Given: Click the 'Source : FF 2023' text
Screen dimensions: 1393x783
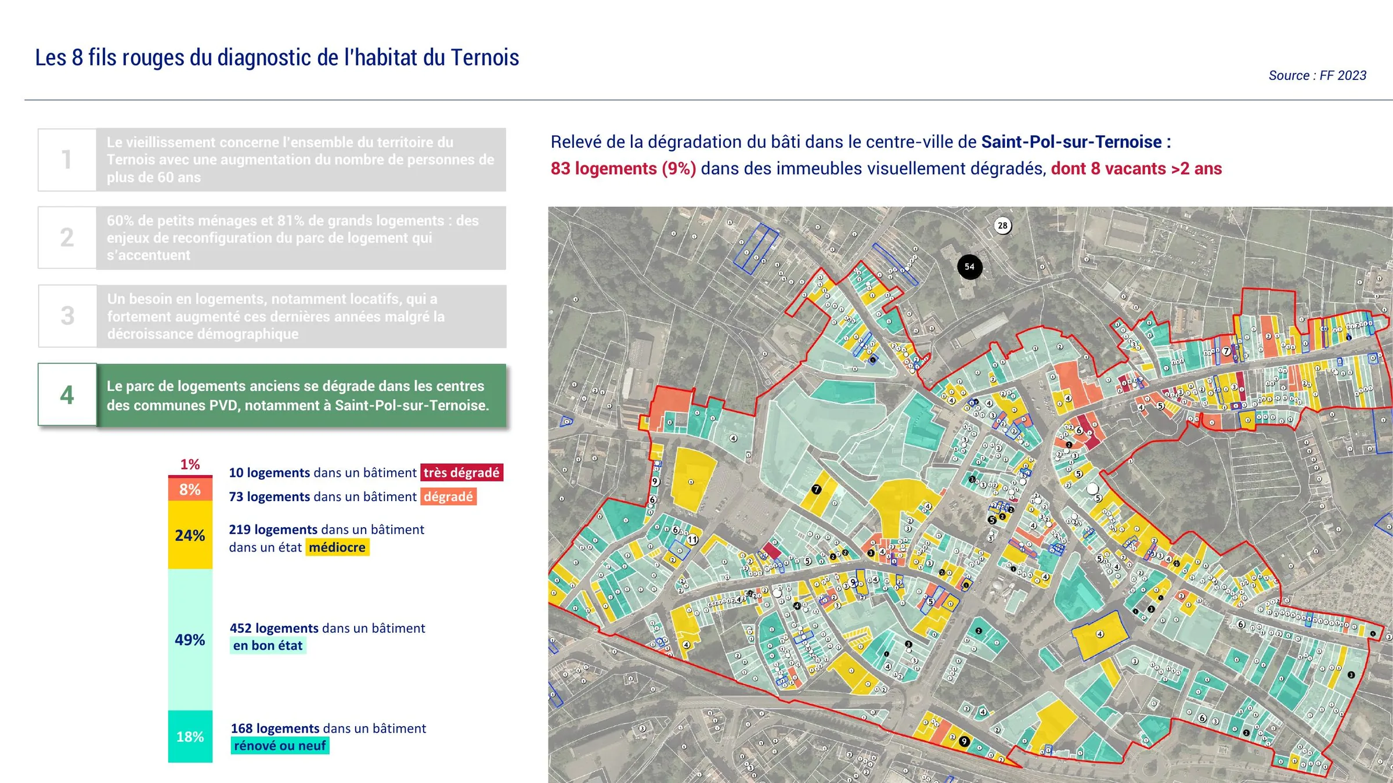Looking at the screenshot, I should (1318, 75).
